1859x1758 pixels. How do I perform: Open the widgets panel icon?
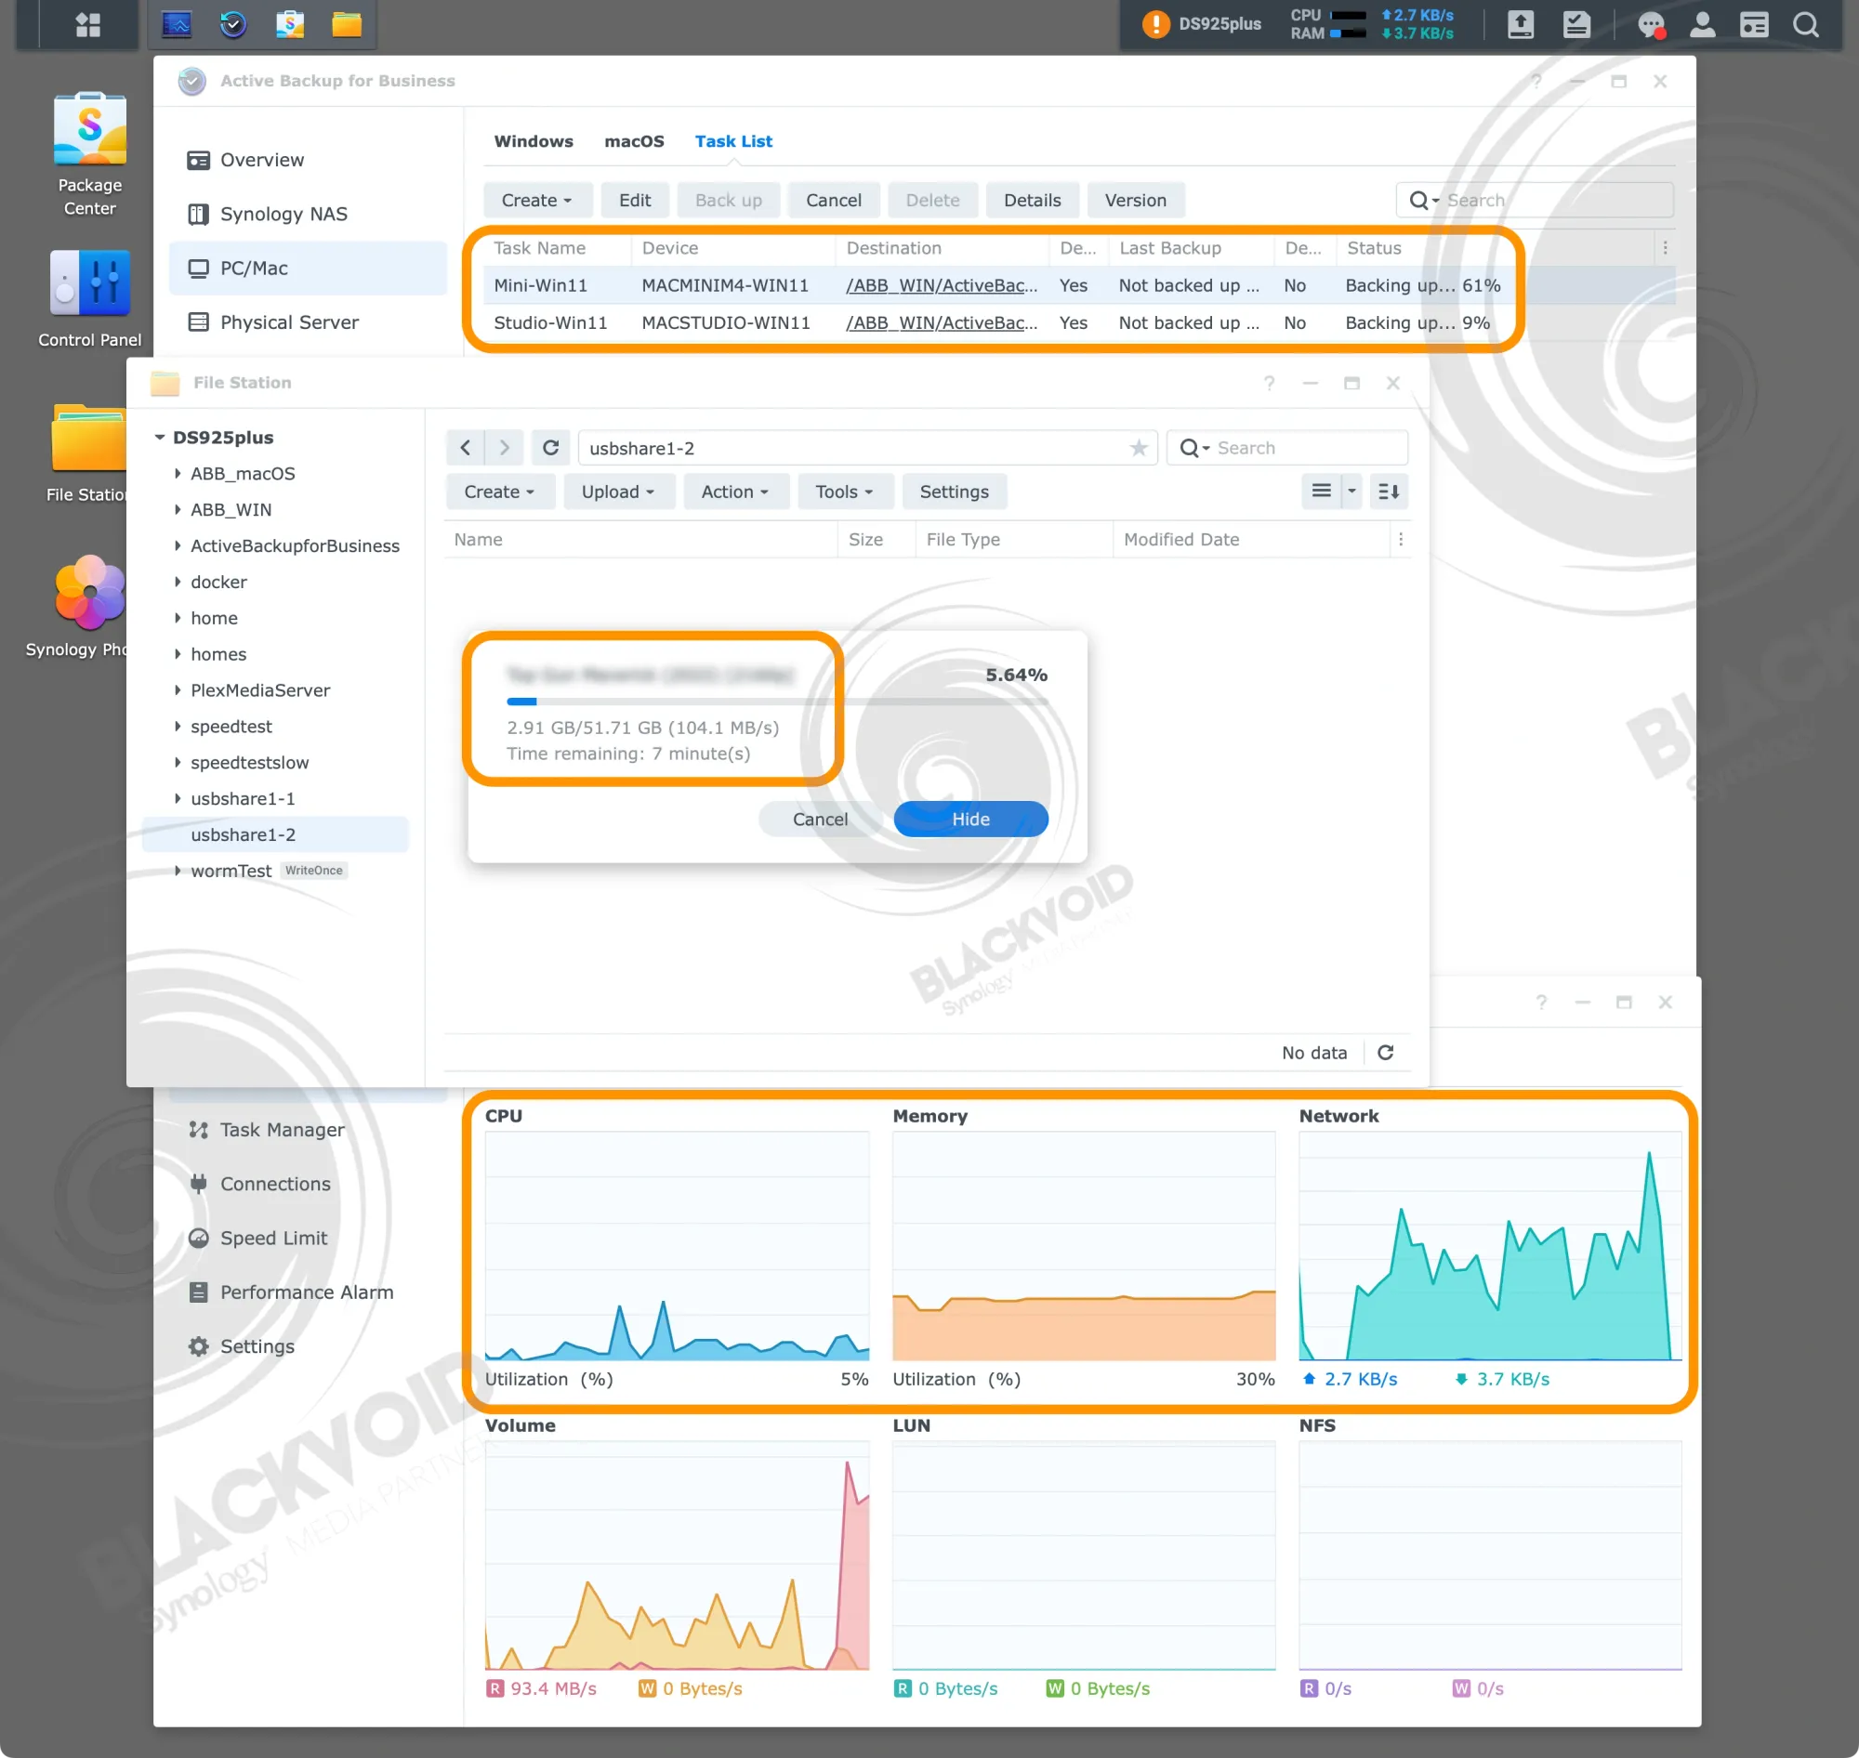[x=1754, y=24]
